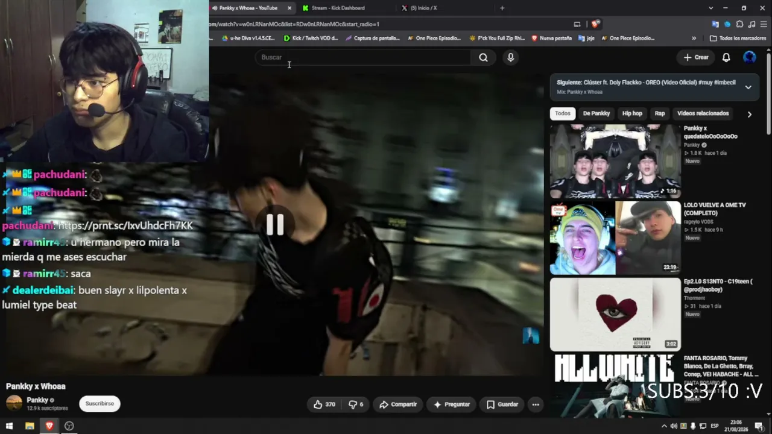Open Captura de pantalla bookmark

click(x=373, y=38)
